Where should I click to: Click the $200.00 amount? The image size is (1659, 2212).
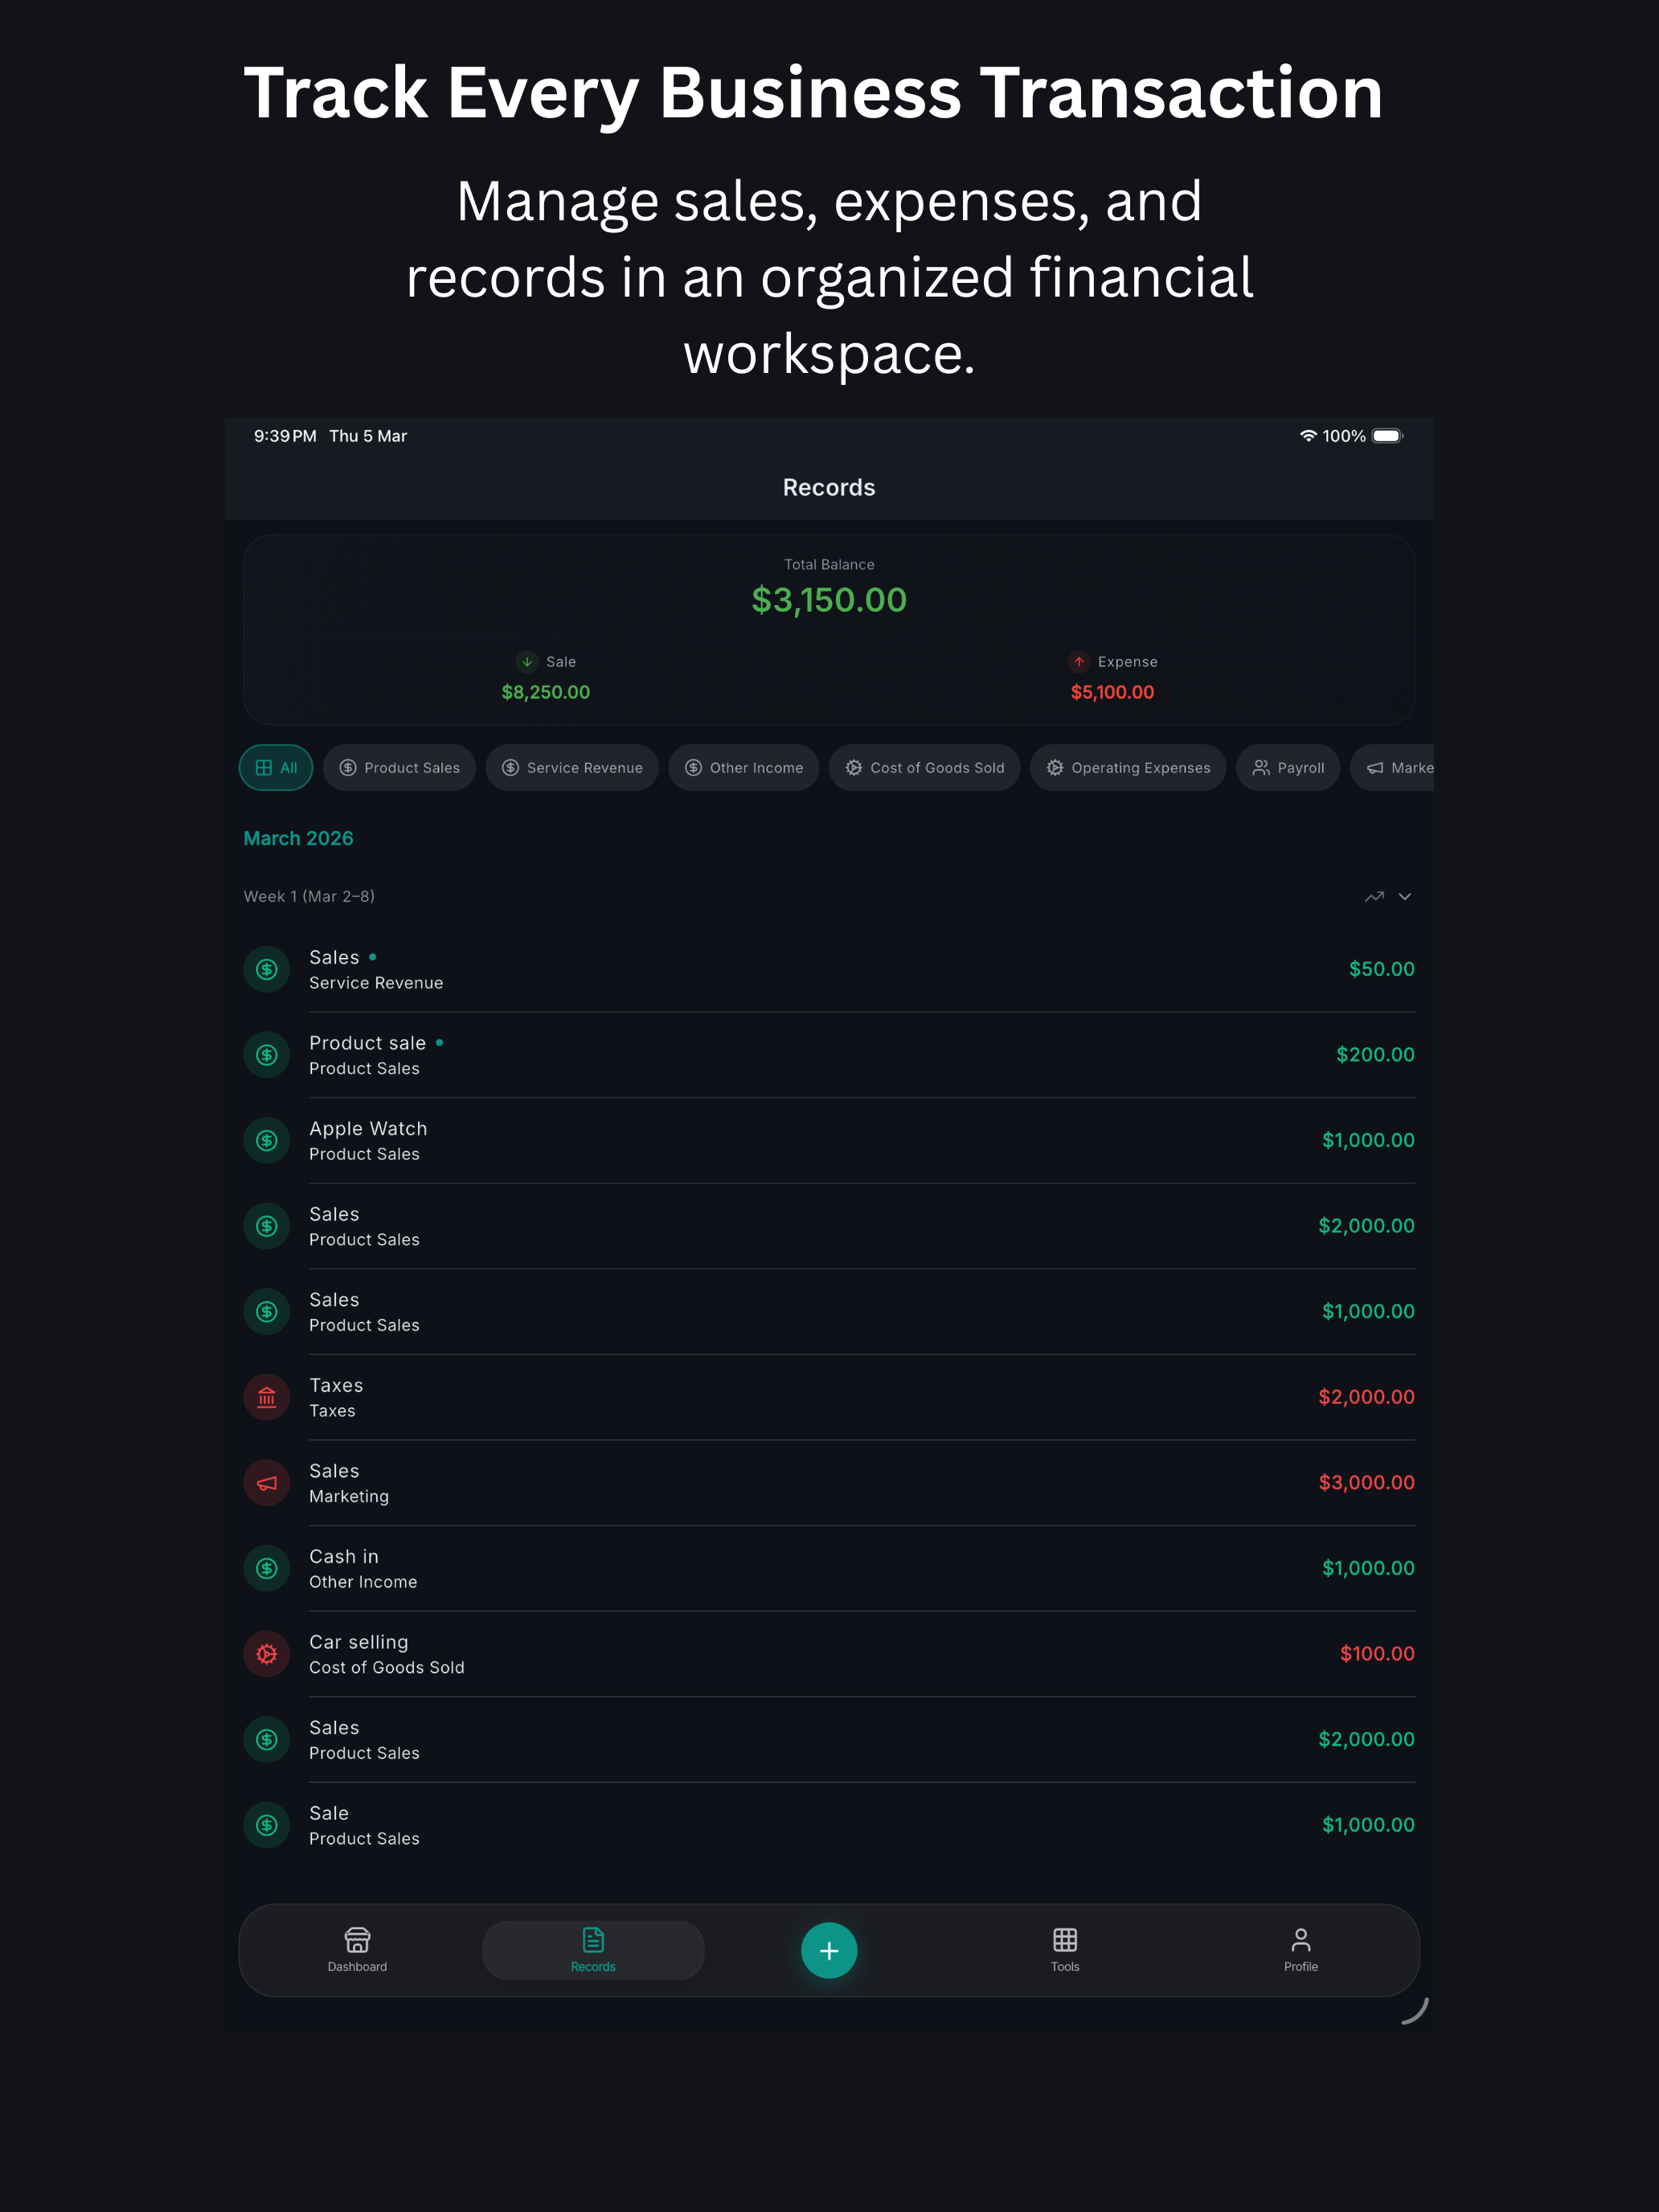click(x=1375, y=1055)
